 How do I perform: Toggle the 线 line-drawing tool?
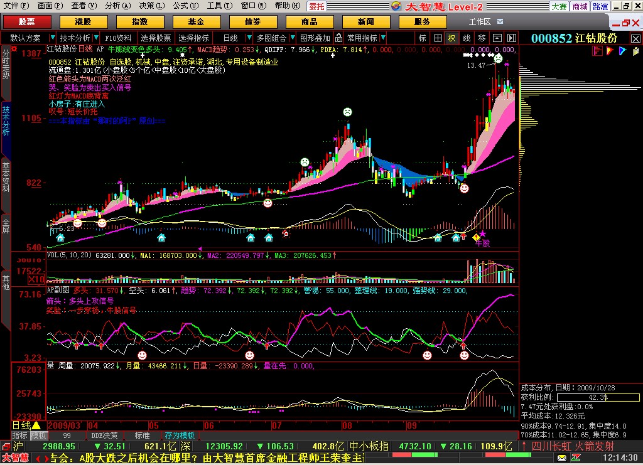click(467, 38)
